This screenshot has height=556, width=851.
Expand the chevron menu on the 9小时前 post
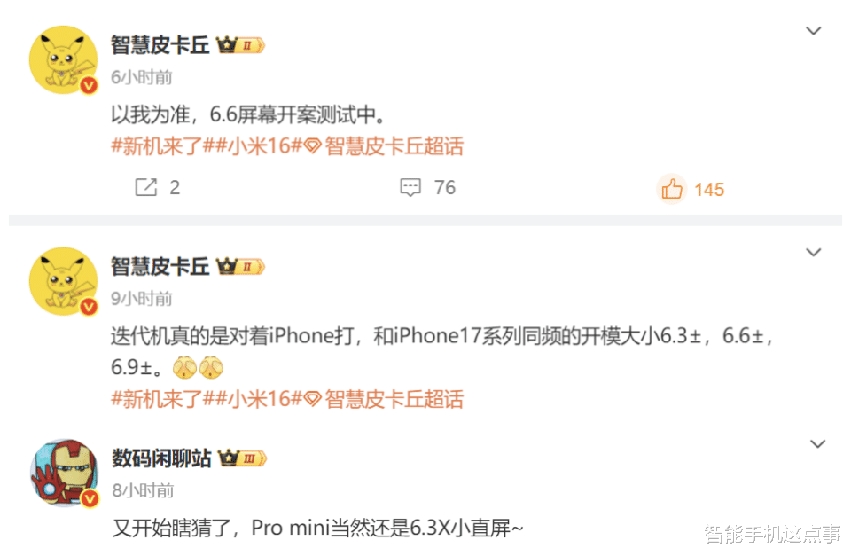(813, 253)
